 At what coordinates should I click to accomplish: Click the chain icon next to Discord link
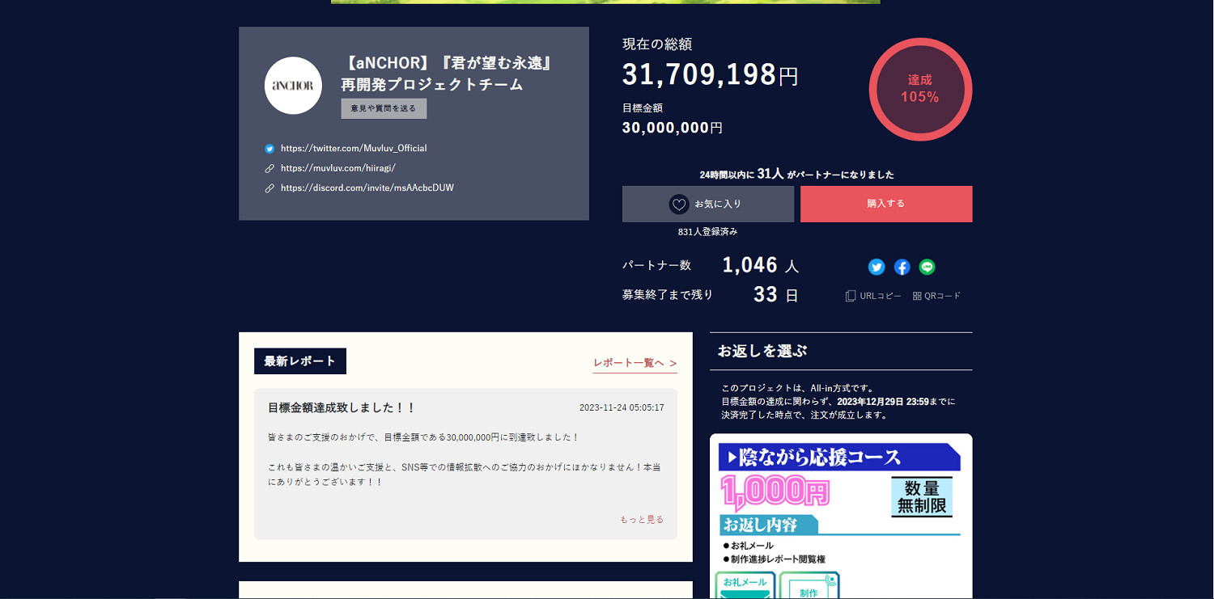[x=270, y=188]
